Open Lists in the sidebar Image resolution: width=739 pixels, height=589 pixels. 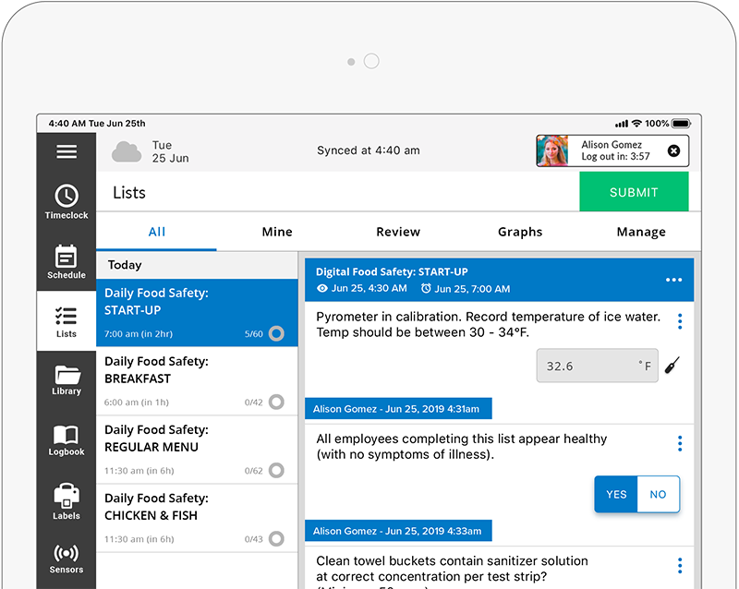pos(67,322)
